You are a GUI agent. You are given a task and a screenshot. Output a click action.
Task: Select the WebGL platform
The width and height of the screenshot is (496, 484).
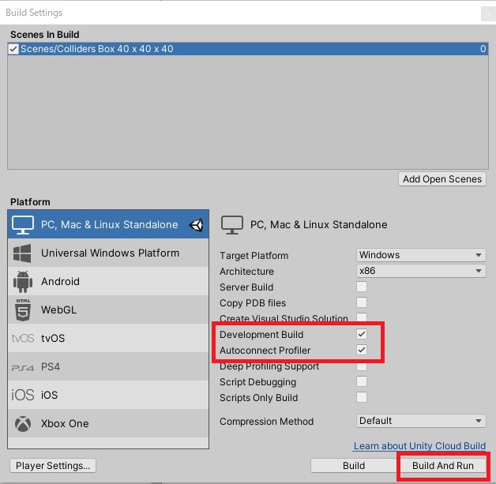pos(108,310)
